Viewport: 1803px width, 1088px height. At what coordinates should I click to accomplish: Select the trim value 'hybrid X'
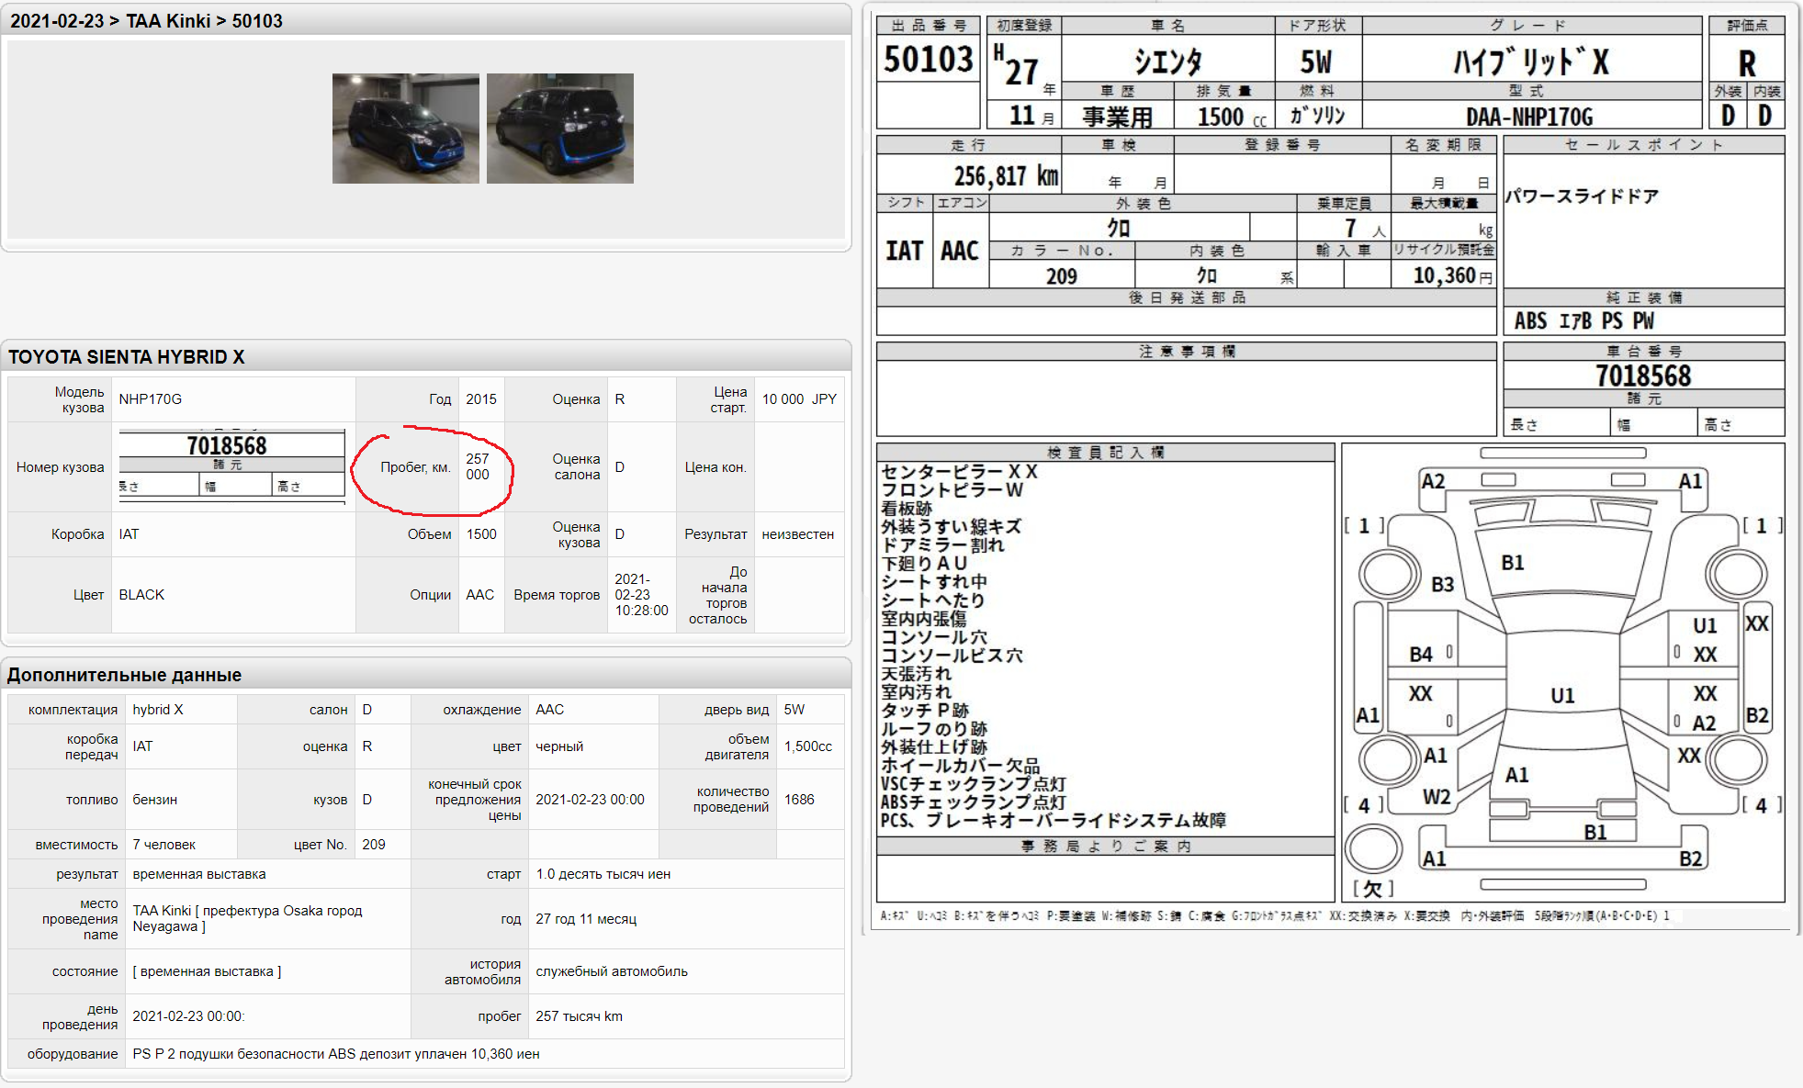[158, 710]
